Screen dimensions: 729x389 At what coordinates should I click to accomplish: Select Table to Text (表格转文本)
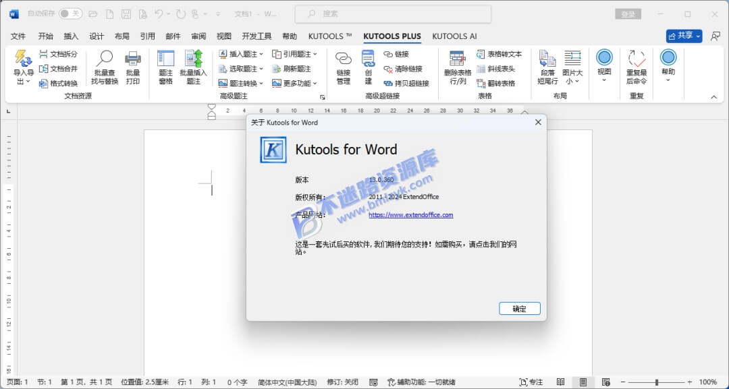(499, 55)
